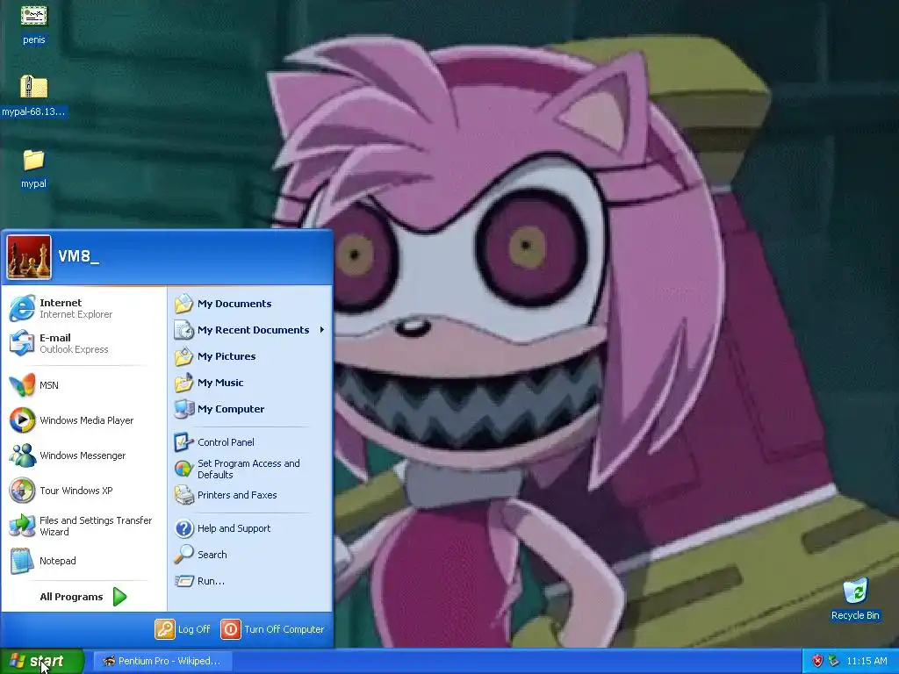Click the network connection tray icon

pos(834,661)
